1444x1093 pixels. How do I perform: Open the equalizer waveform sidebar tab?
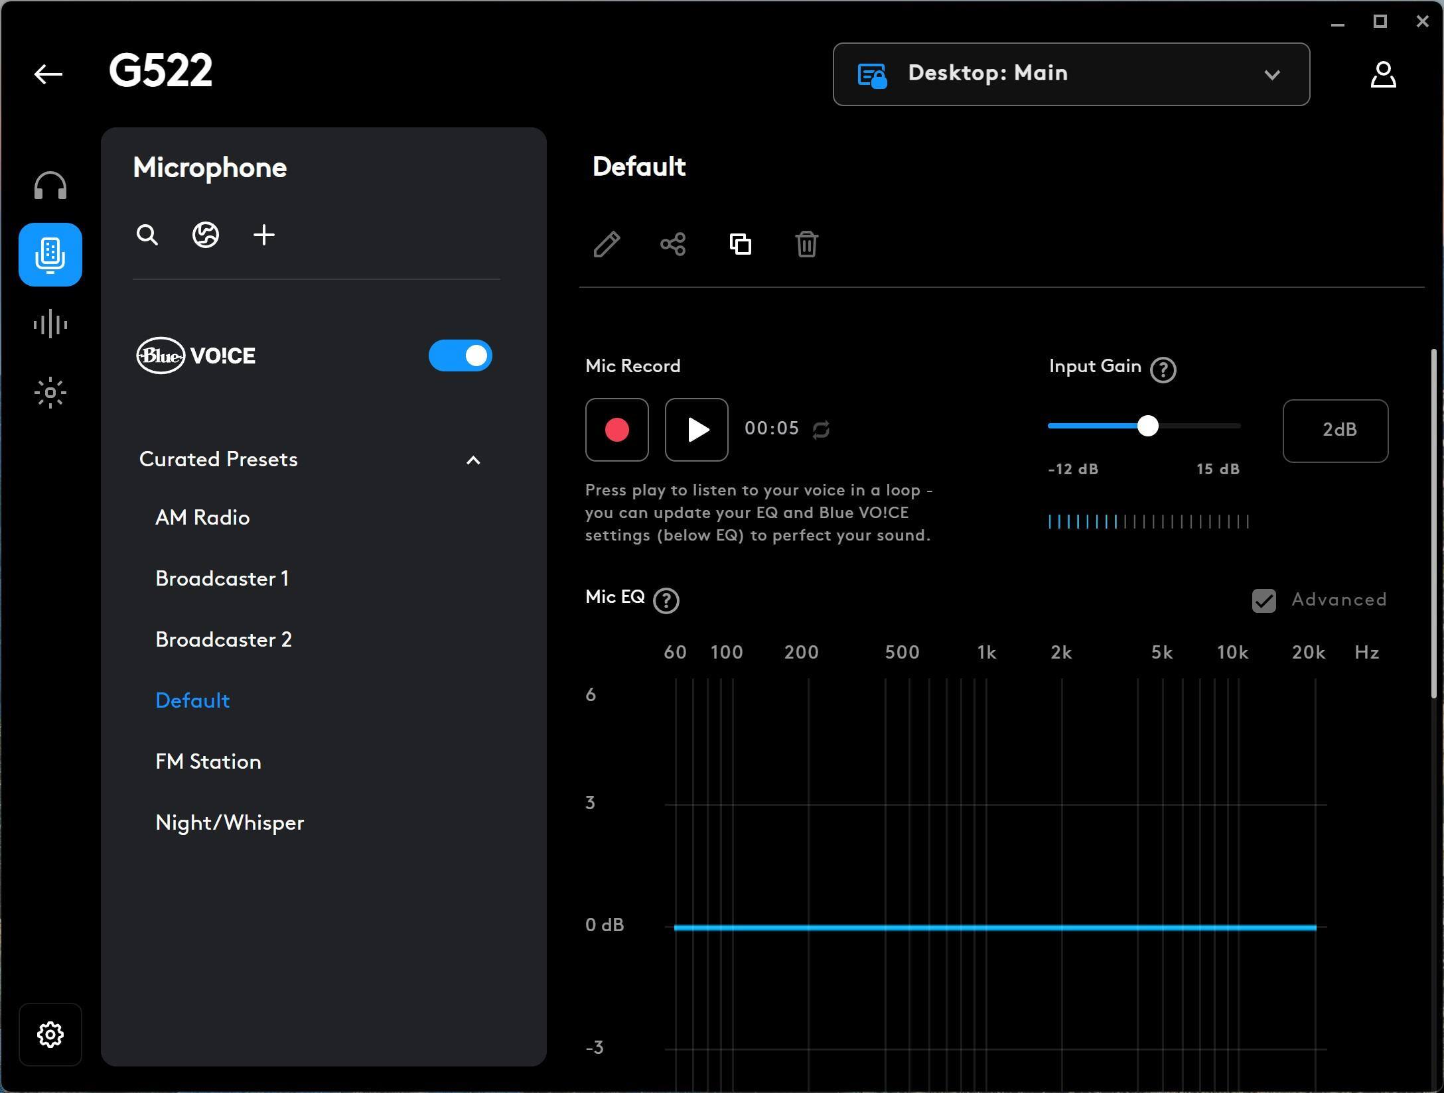point(50,324)
